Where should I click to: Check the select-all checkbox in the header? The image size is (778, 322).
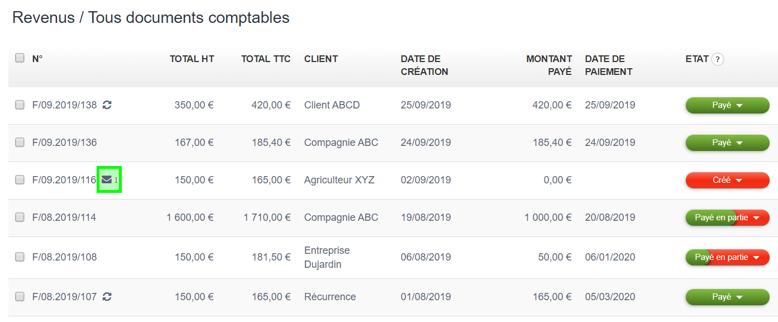click(x=19, y=57)
